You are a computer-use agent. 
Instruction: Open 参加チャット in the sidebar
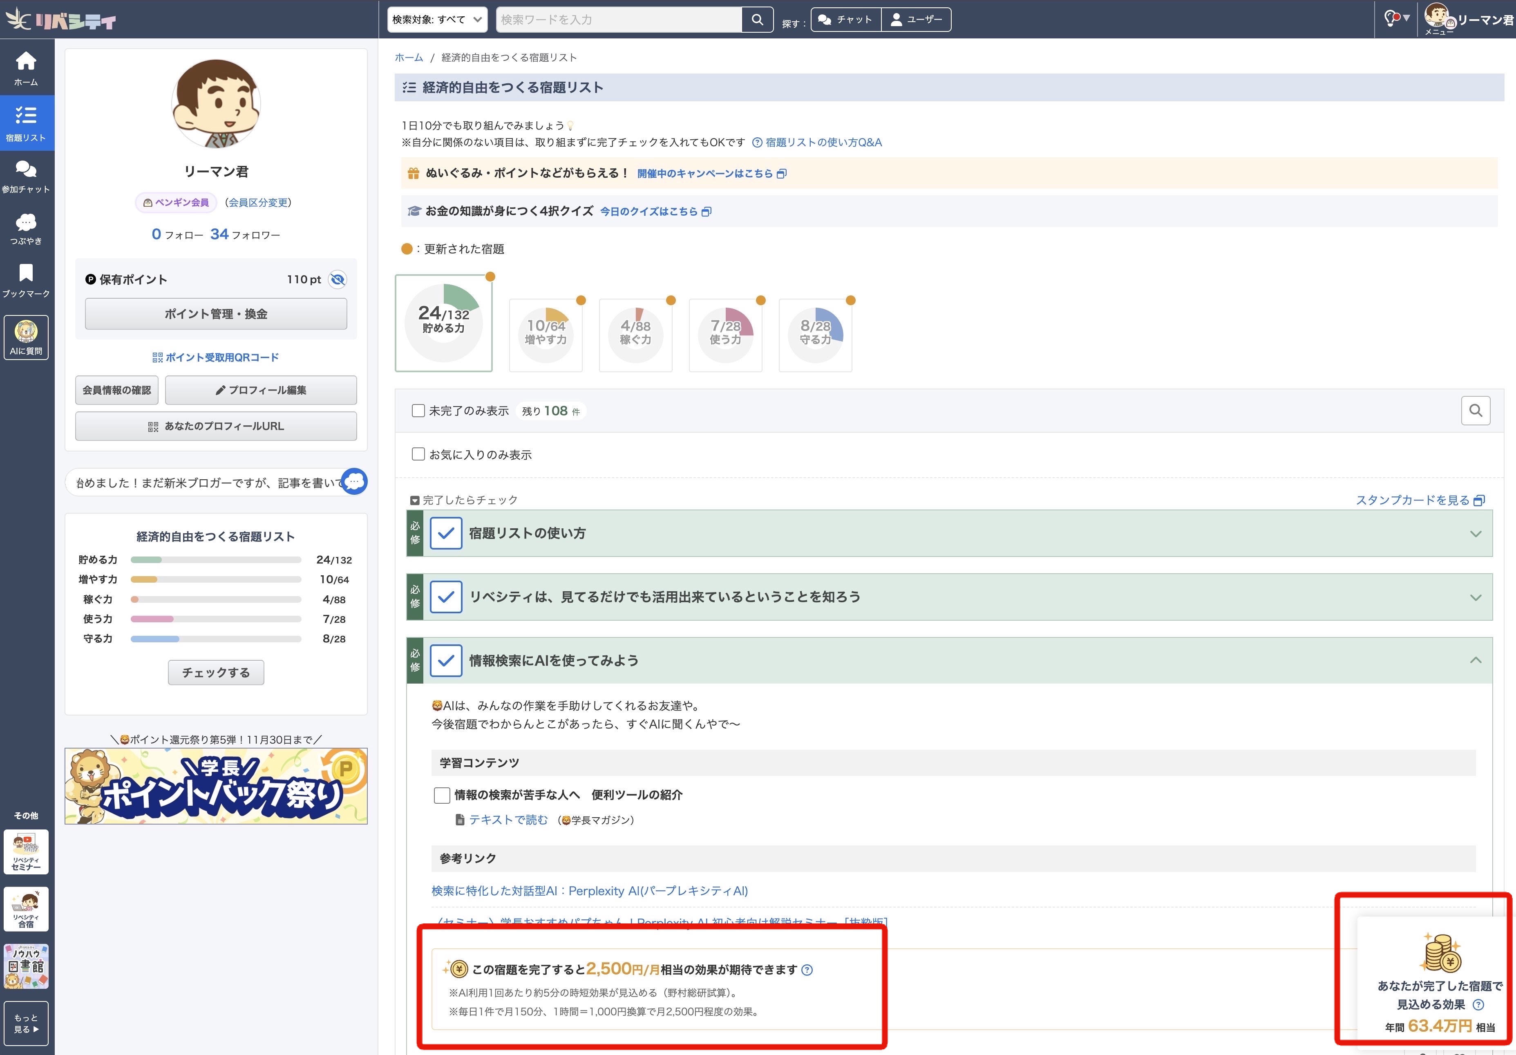26,176
